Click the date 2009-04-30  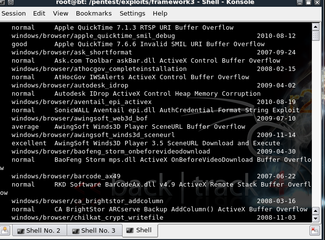pos(276,152)
